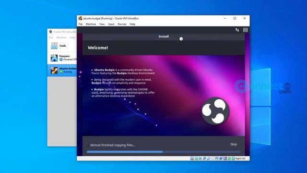Click the network adapter icon in the VM status bar

pos(204,159)
